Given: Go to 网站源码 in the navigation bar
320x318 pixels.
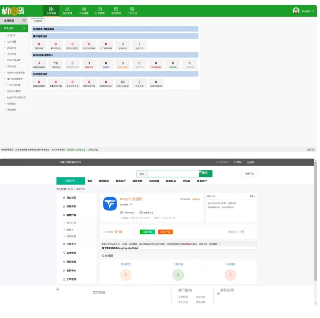Looking at the screenshot, I should tap(104, 181).
